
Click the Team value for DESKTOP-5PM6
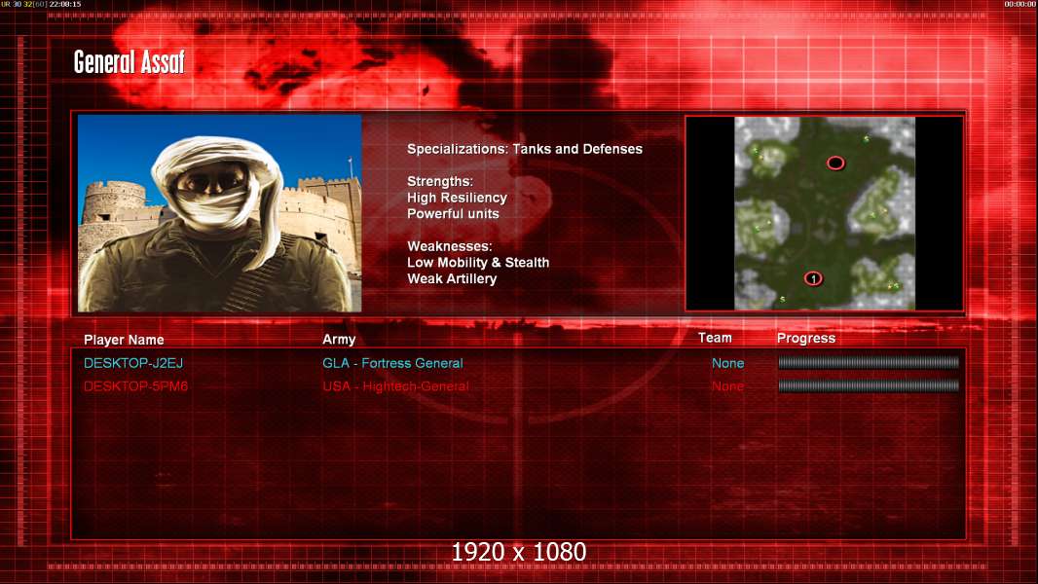pyautogui.click(x=727, y=386)
